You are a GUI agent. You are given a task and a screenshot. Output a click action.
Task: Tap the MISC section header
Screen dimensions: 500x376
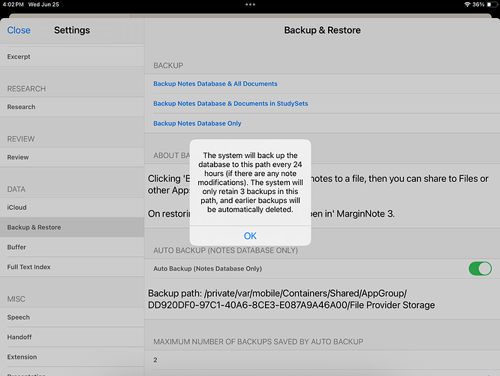tap(17, 299)
